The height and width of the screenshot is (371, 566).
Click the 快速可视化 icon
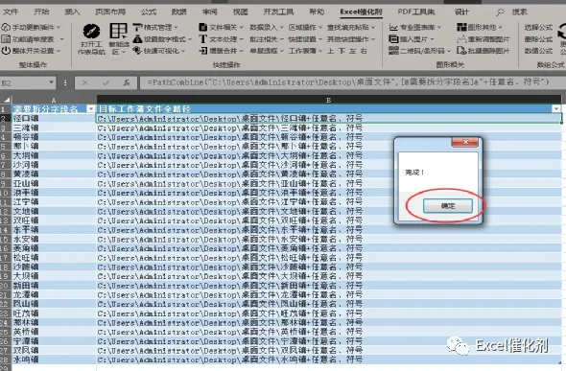click(x=137, y=51)
